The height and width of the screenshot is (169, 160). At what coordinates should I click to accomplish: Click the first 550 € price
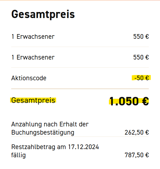coord(141,37)
